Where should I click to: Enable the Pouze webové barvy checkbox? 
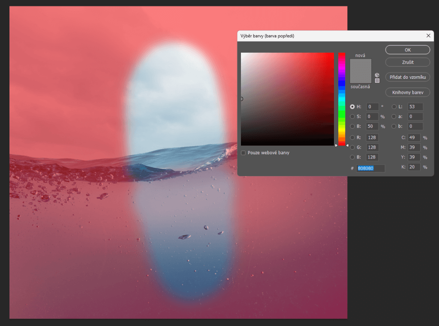point(244,153)
